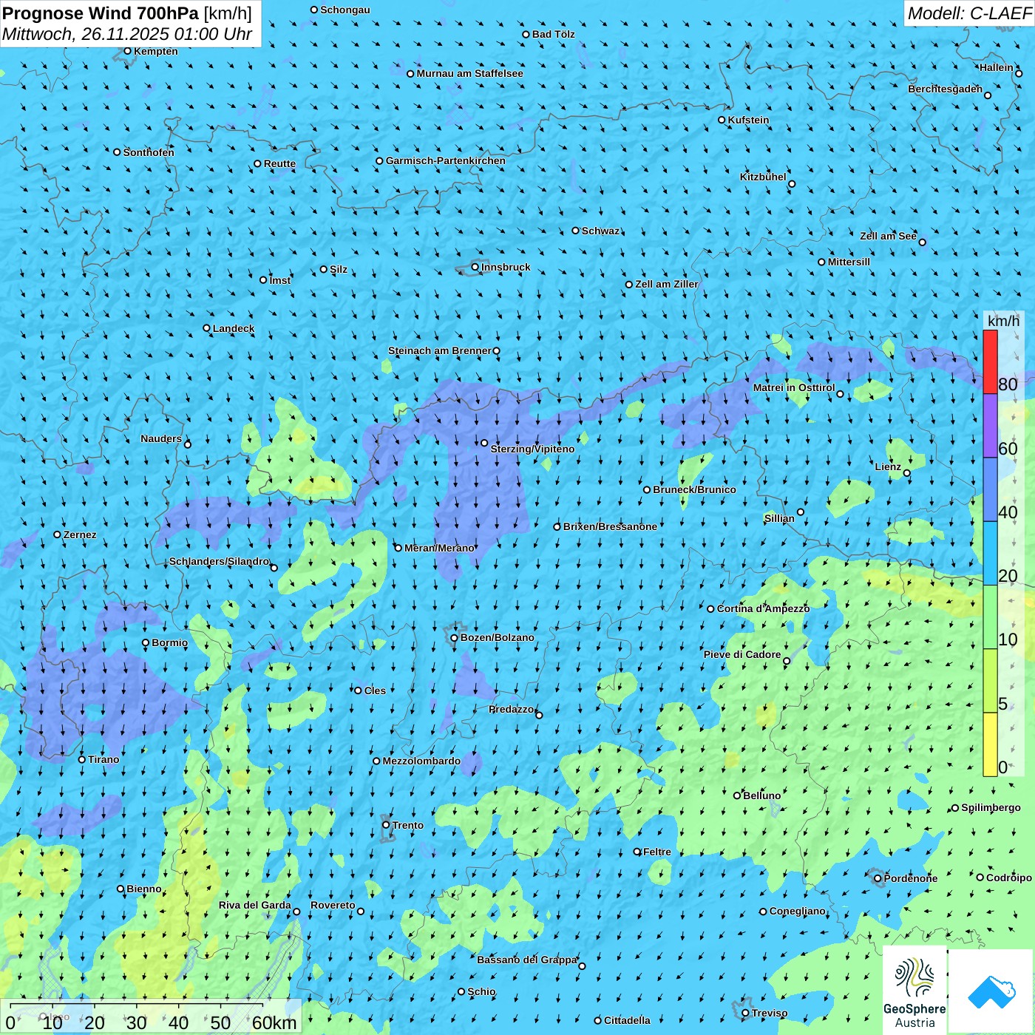Click the date 'Mittwoch, 26.11.2025 01:00 Uhr'

pos(127,34)
